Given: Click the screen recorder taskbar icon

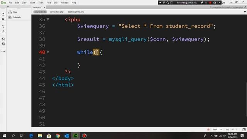Looking at the screenshot, I should click(x=84, y=136).
